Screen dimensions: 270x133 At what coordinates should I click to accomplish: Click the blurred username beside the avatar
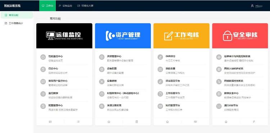coord(259,6)
